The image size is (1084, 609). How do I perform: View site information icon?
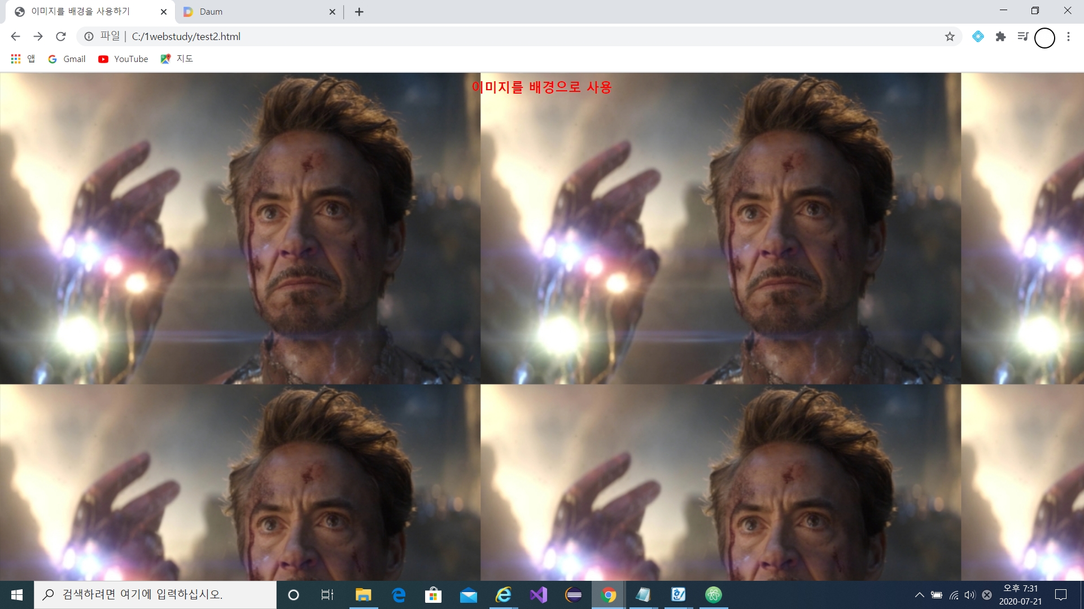[x=89, y=37]
